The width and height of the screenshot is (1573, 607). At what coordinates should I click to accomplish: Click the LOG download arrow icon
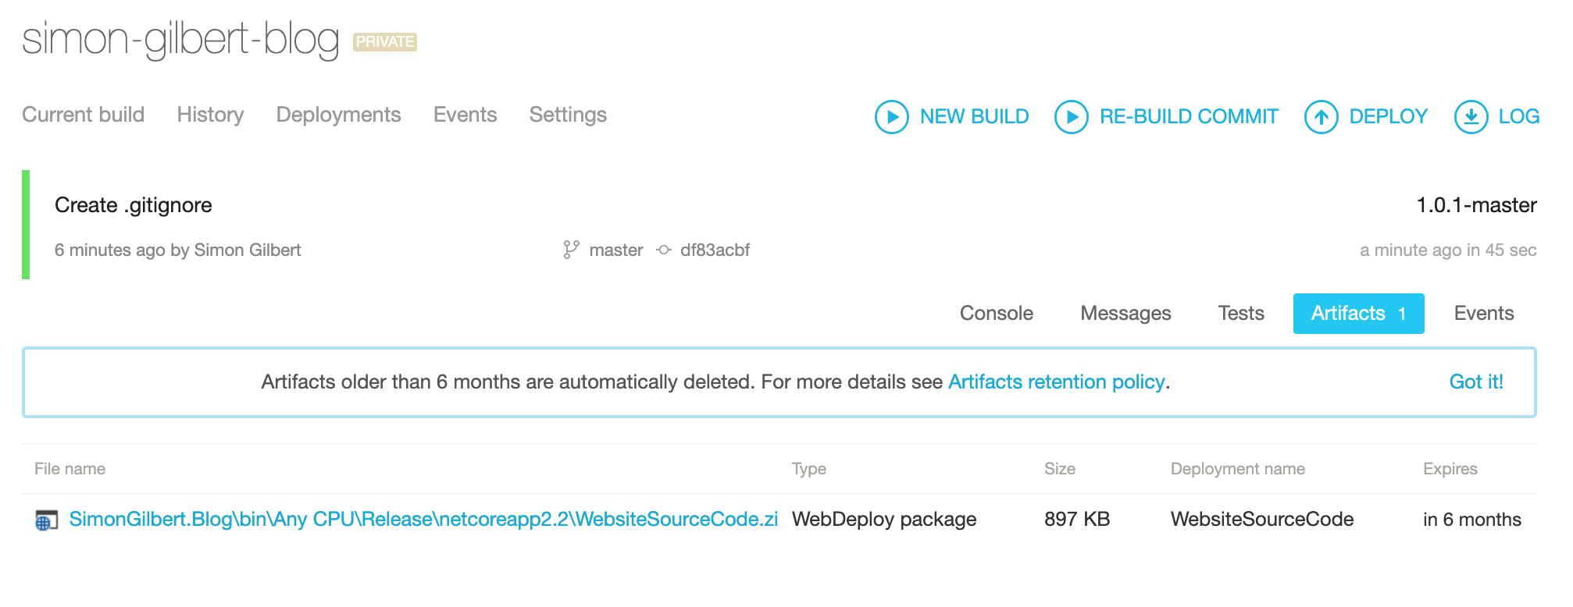click(x=1471, y=117)
